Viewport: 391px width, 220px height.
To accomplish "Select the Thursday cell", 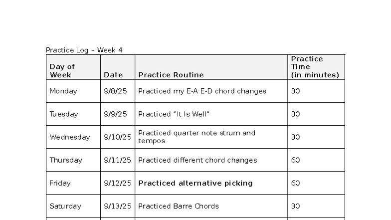I will coord(66,160).
